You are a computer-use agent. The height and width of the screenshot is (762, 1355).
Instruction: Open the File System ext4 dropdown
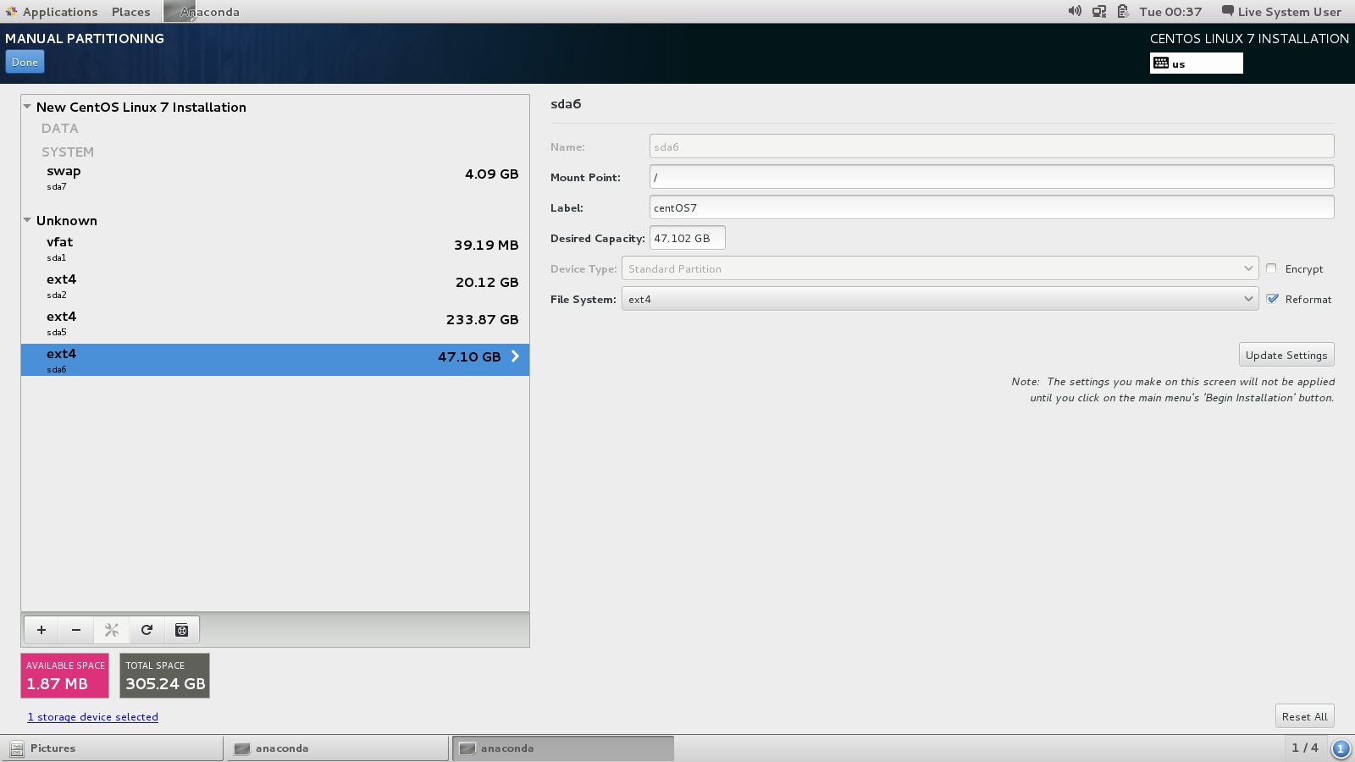[x=940, y=299]
